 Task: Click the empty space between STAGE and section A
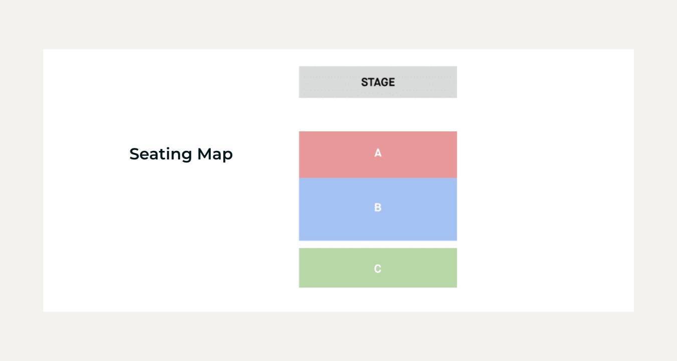[x=378, y=114]
